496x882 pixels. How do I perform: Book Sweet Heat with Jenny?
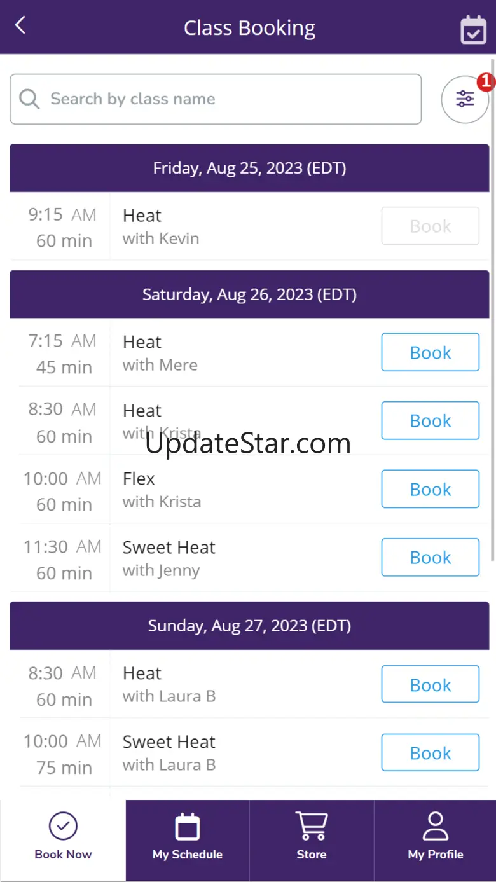click(x=430, y=557)
